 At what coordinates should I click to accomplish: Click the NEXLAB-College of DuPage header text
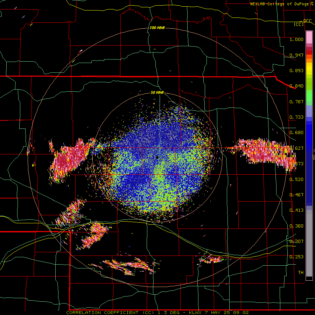pyautogui.click(x=279, y=4)
